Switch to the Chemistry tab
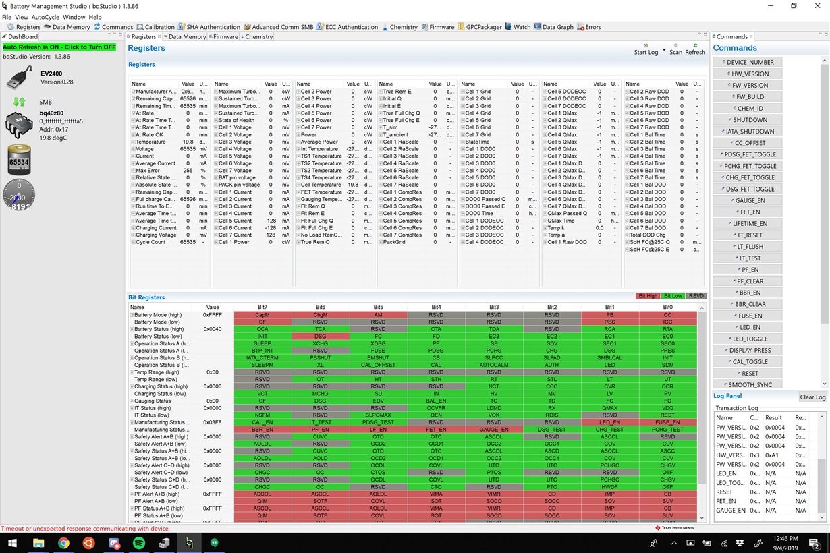This screenshot has height=553, width=830. pos(256,37)
